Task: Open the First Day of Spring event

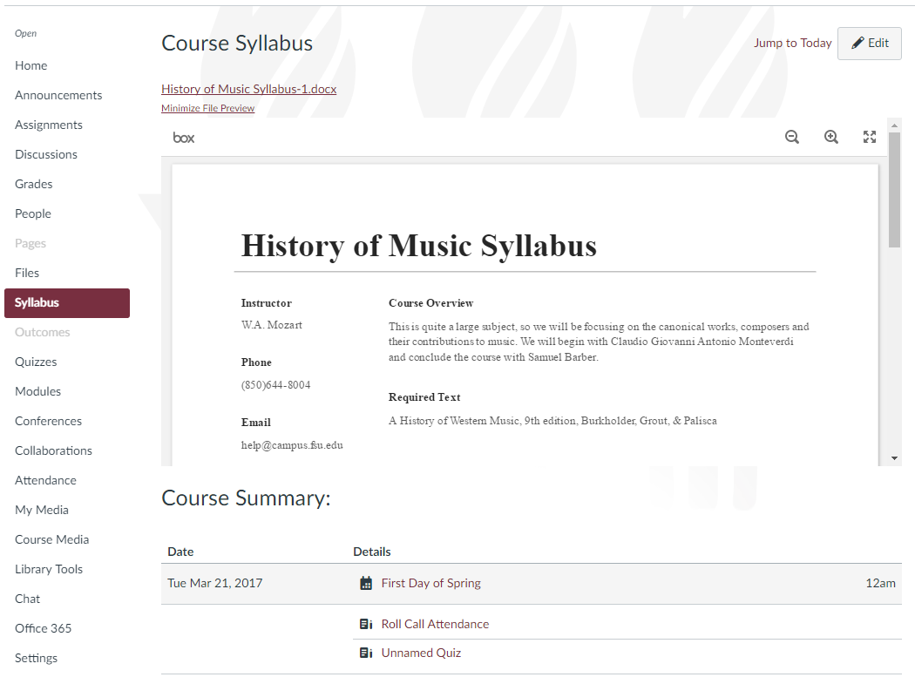Action: 431,583
